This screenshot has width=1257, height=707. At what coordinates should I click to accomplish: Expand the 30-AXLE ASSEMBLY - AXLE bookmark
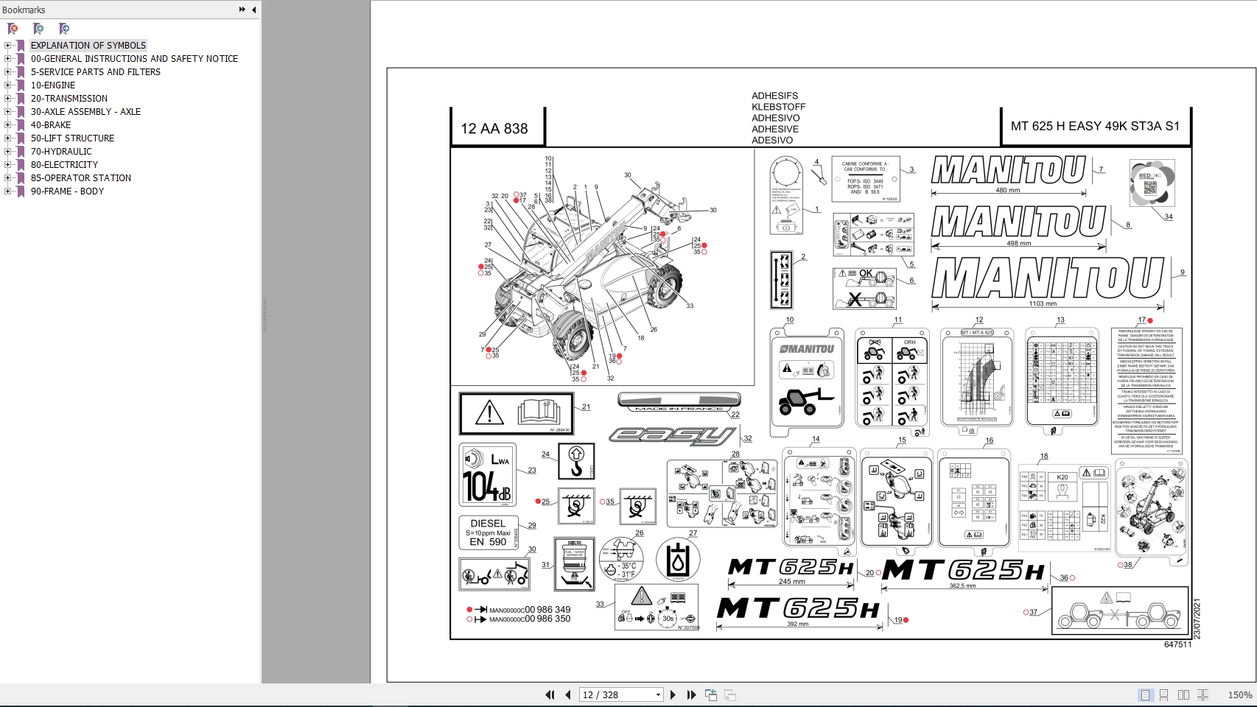8,112
